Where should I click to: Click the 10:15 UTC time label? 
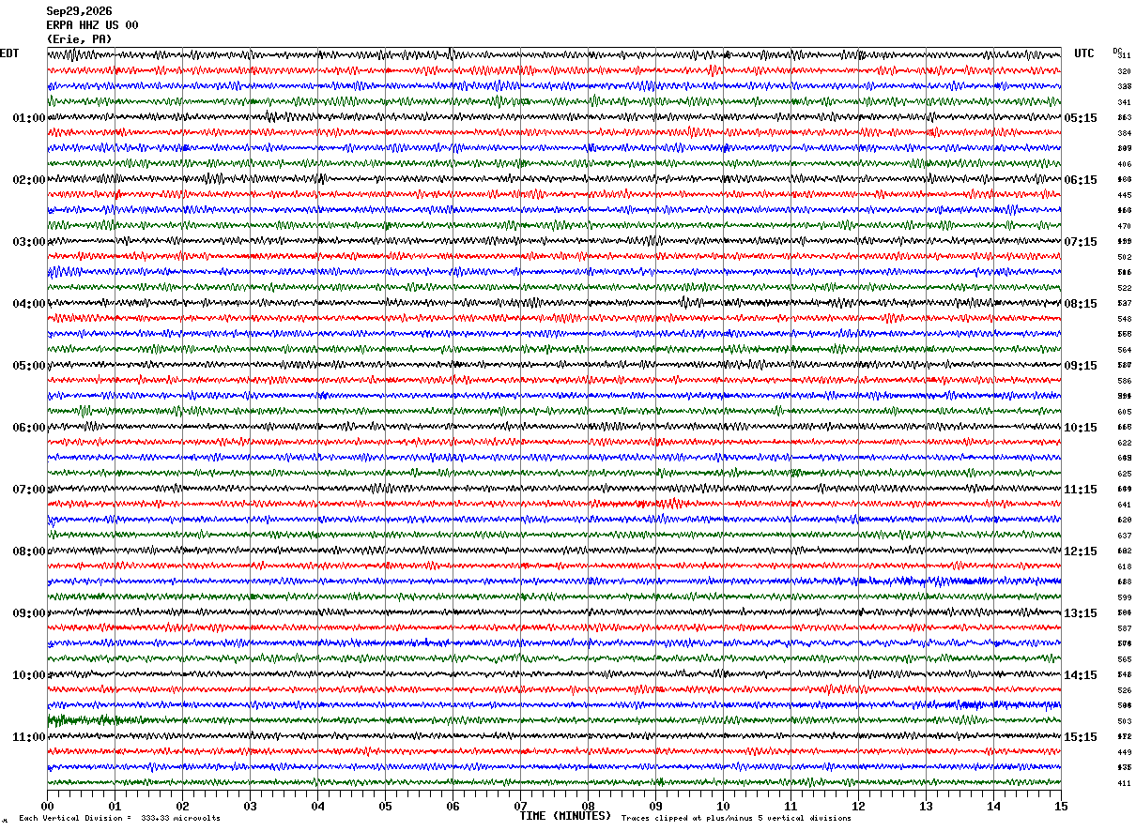[x=1081, y=428]
